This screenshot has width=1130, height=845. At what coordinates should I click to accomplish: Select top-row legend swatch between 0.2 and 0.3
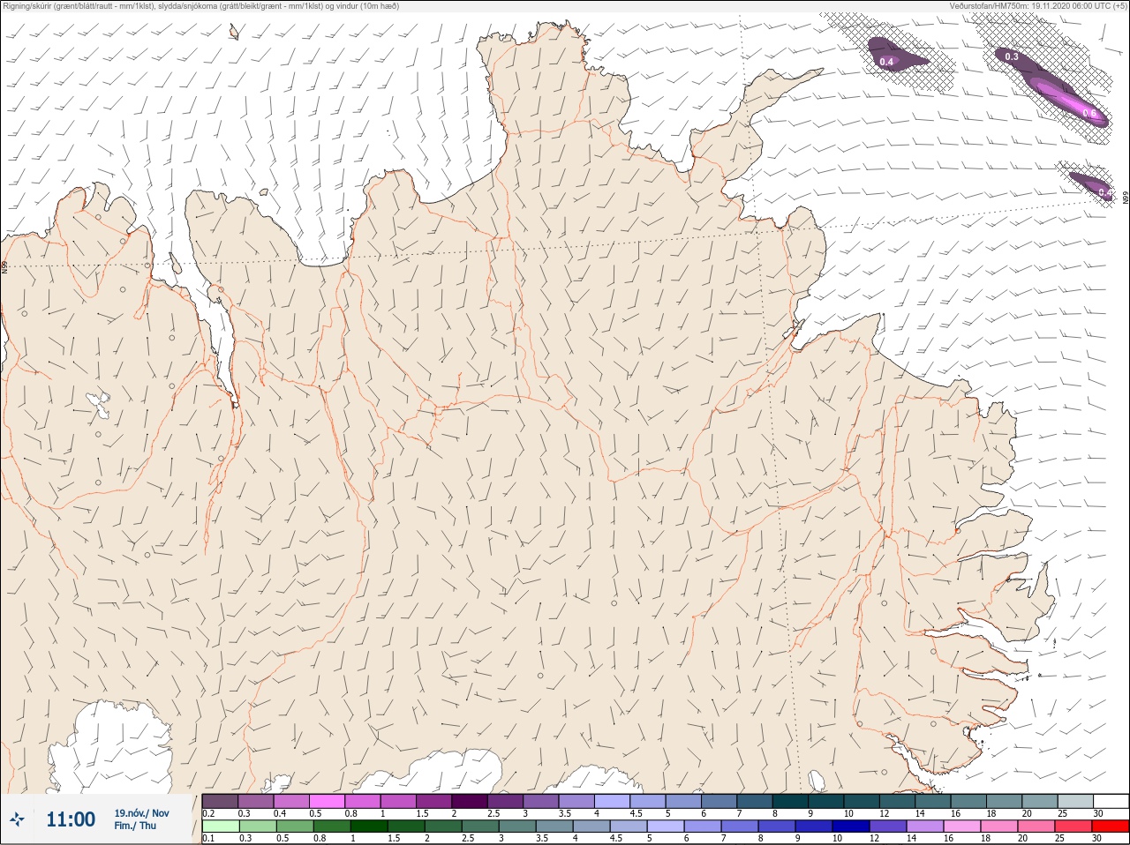point(220,801)
